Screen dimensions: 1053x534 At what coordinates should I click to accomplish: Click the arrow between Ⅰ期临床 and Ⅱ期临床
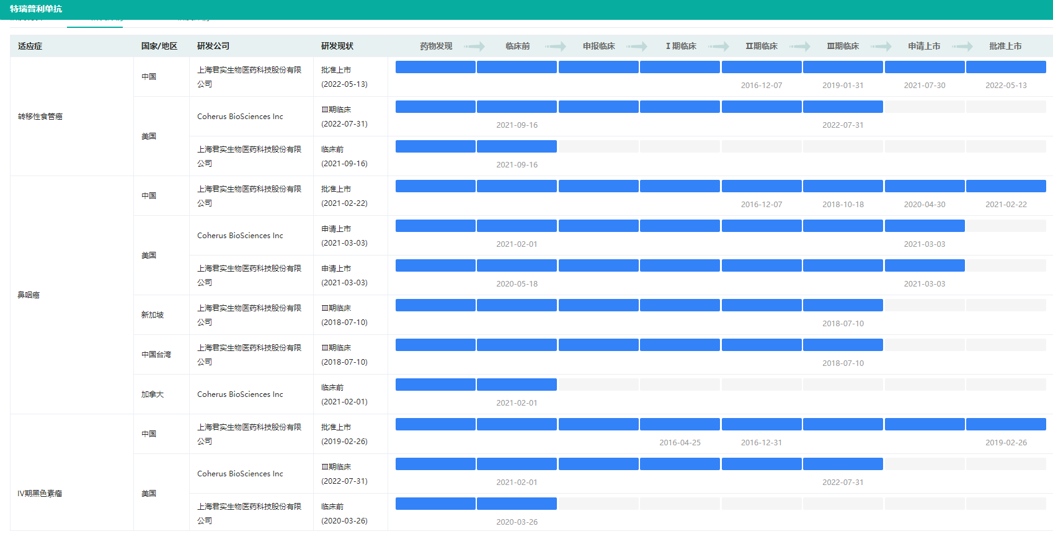[x=719, y=47]
